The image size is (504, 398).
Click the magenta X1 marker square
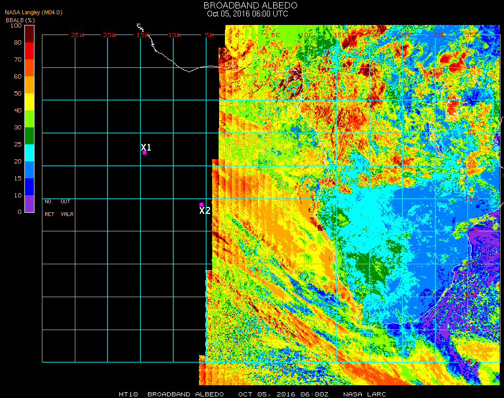point(145,153)
